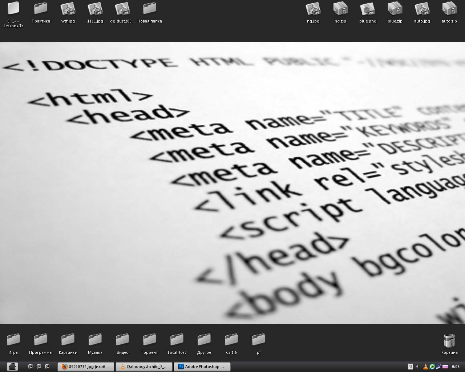Screen dimensions: 465x372
Task: Open the RU language indicator
Action: coord(411,367)
